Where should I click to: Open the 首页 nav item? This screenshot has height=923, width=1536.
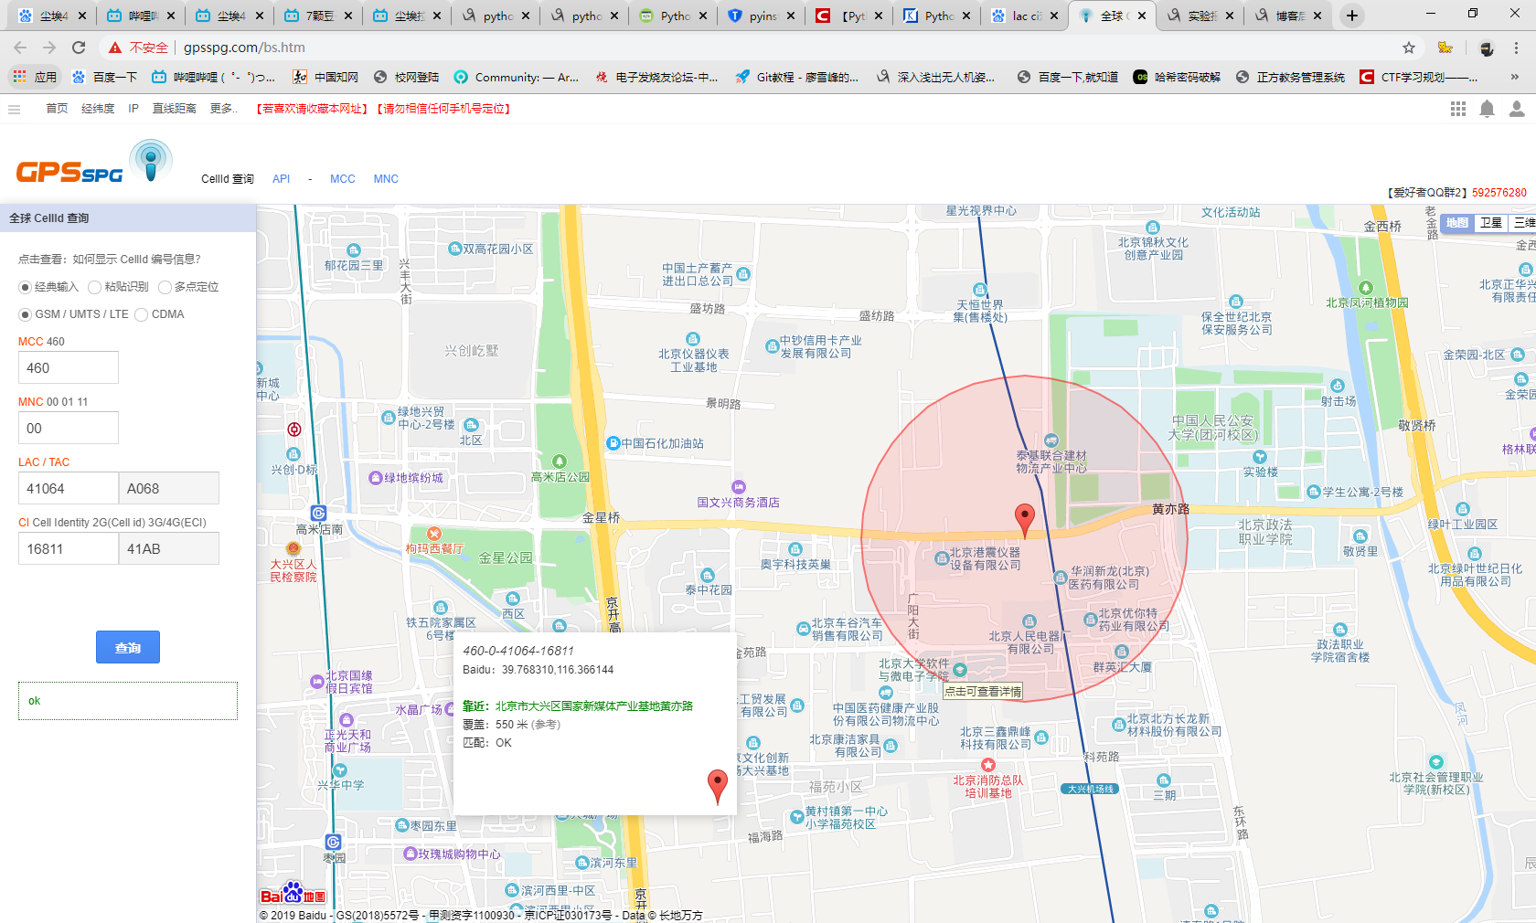tap(57, 109)
